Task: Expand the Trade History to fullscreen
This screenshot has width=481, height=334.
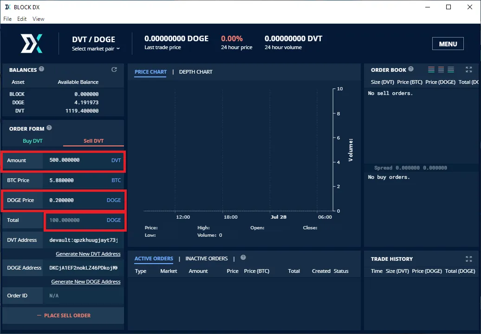Action: [469, 259]
